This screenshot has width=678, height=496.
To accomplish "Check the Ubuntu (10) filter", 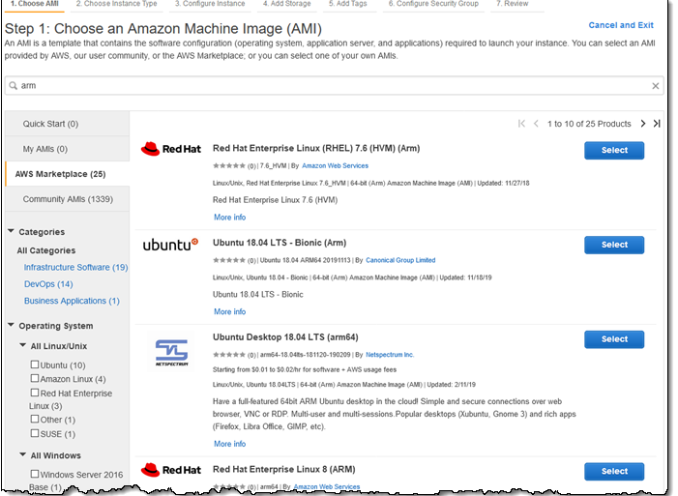I will tap(35, 365).
